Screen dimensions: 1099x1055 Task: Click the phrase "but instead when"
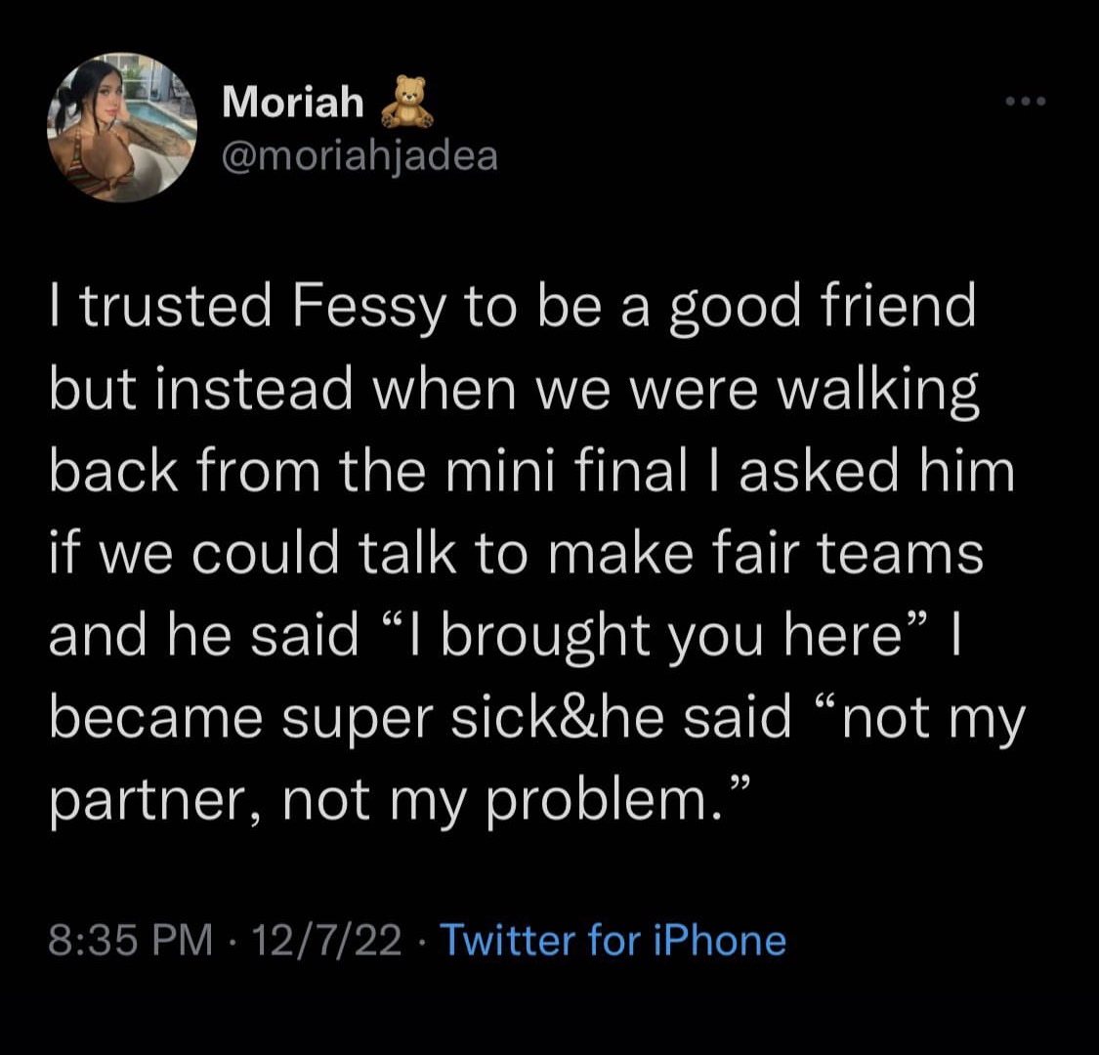click(x=282, y=389)
